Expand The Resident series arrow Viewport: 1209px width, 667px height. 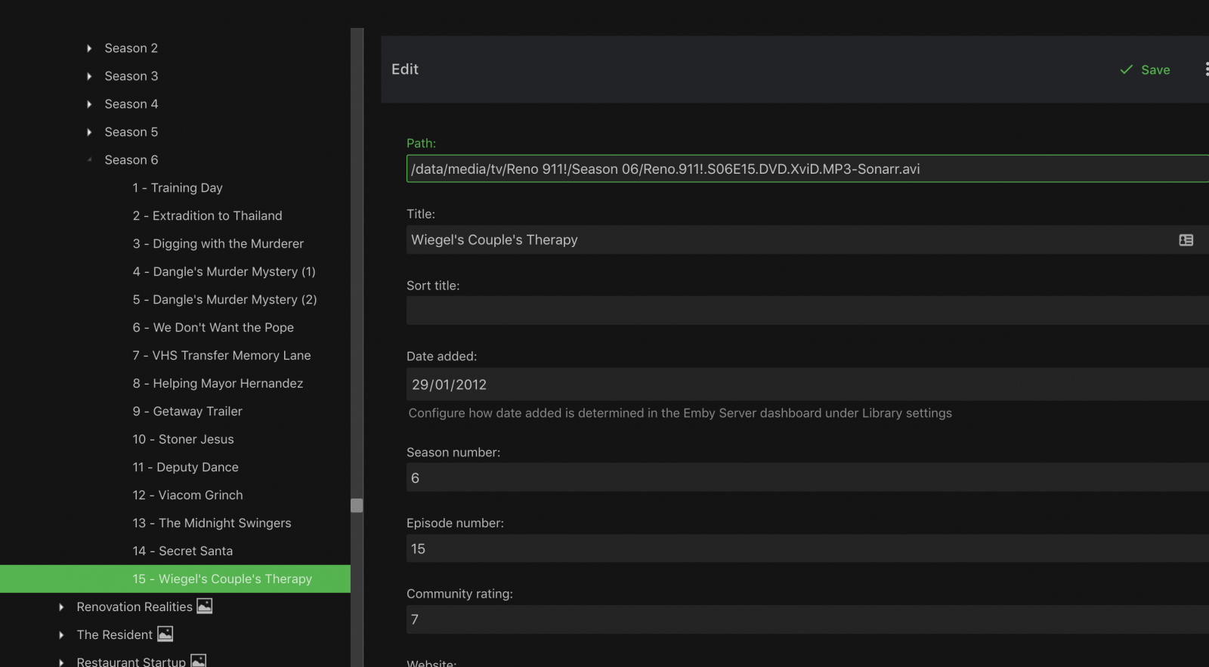point(61,635)
